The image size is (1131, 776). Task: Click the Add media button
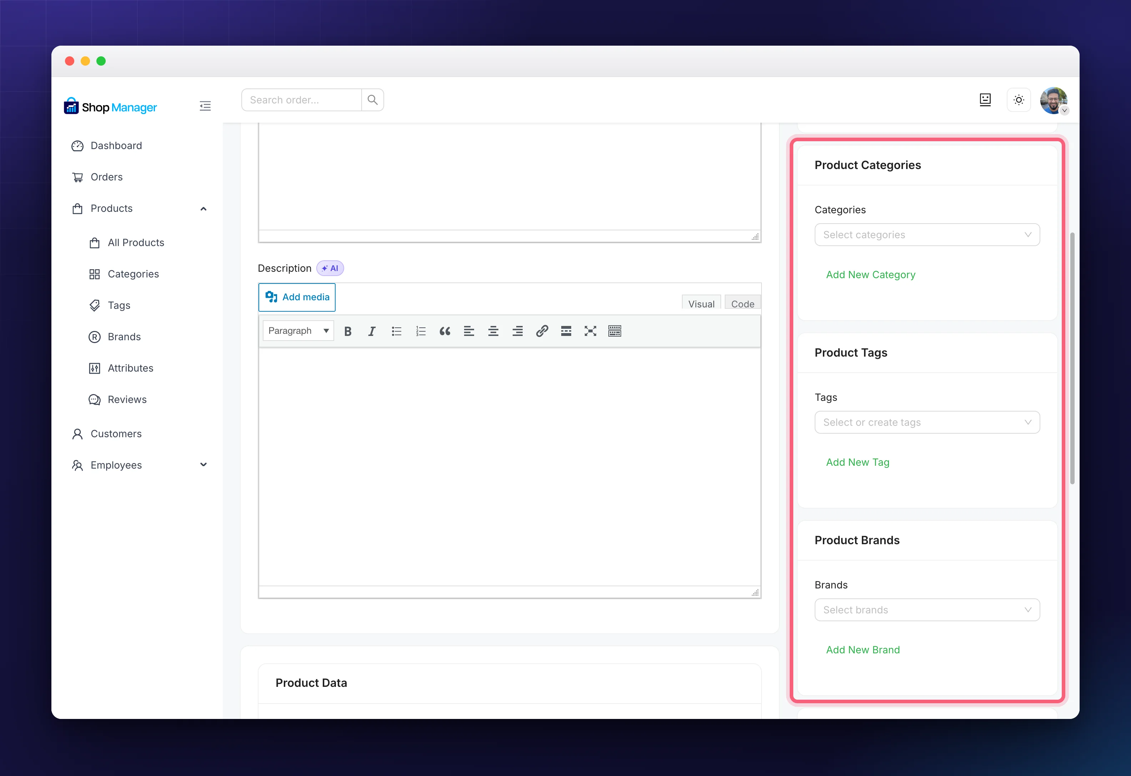pyautogui.click(x=297, y=297)
